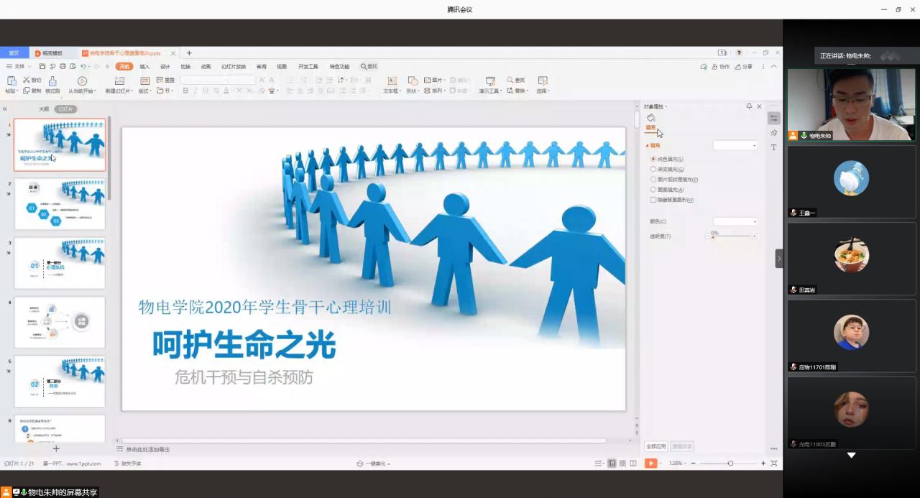Click the Apply to All (全部应用) button
This screenshot has height=498, width=920.
pyautogui.click(x=656, y=446)
